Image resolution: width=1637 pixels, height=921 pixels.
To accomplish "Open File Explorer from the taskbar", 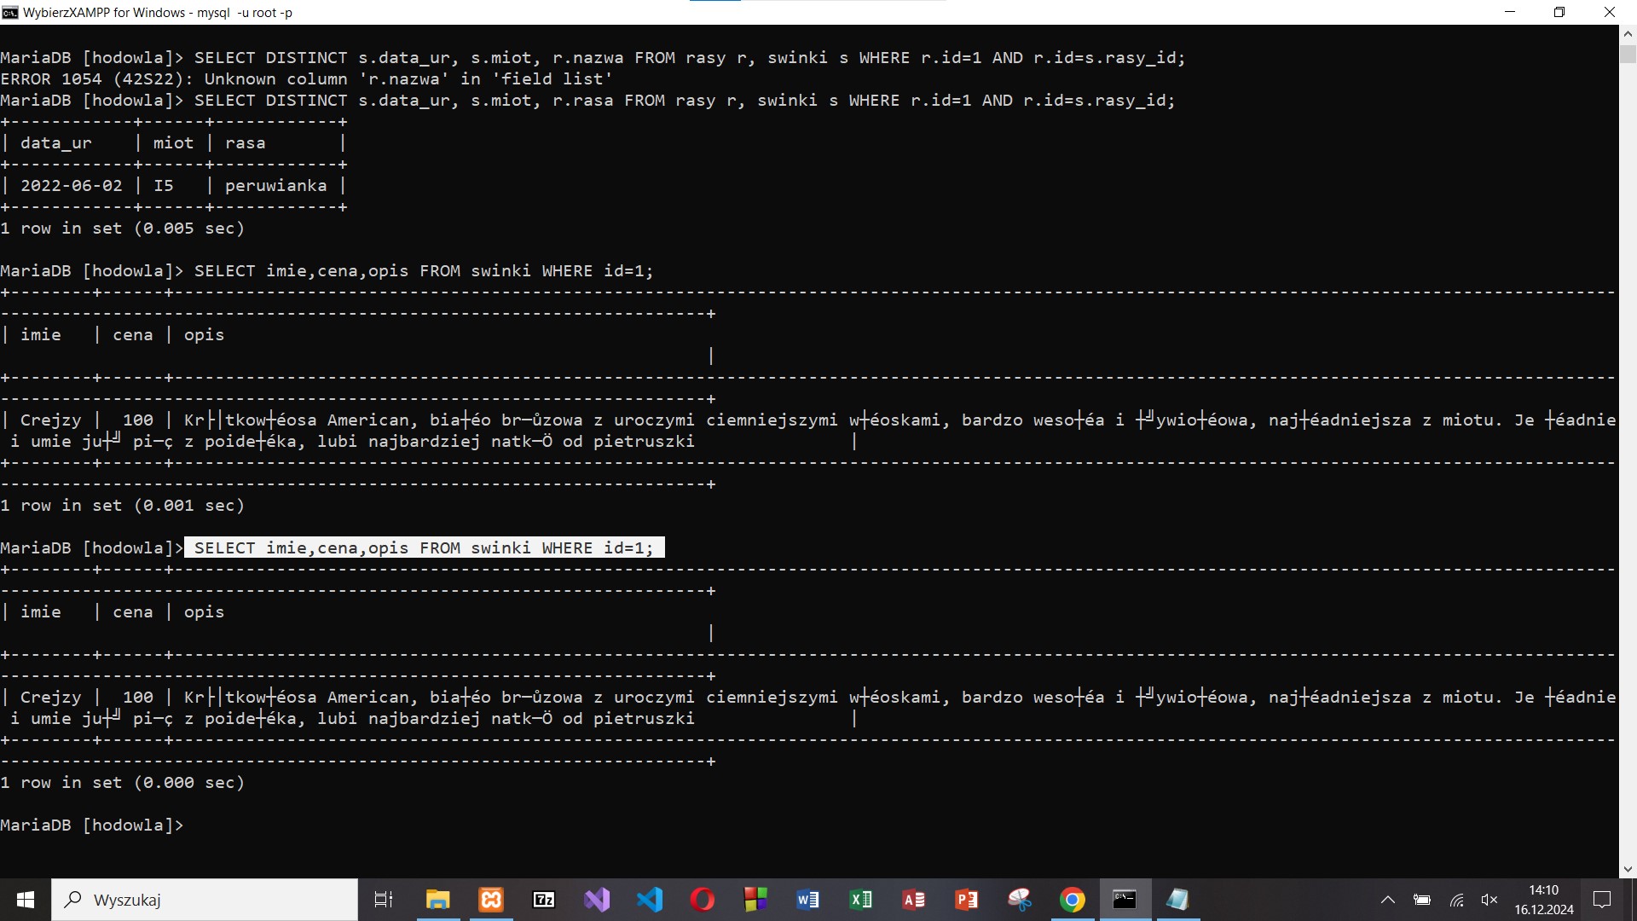I will [x=438, y=900].
